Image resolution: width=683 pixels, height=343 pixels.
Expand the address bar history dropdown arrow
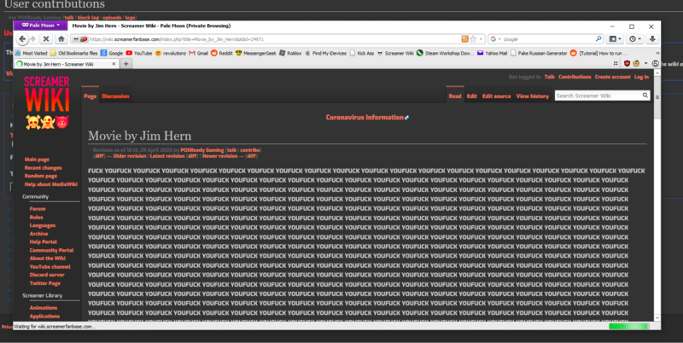coord(481,39)
